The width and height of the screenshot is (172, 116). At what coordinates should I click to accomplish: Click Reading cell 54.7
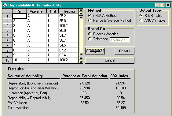coord(68,36)
